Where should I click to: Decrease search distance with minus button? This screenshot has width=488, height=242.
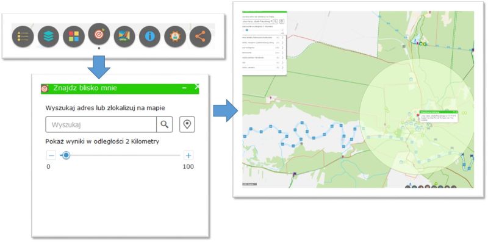pyautogui.click(x=51, y=155)
